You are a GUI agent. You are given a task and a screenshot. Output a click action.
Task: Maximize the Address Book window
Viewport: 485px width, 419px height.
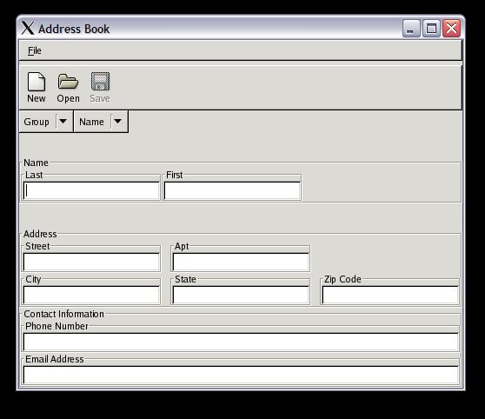[x=431, y=29]
